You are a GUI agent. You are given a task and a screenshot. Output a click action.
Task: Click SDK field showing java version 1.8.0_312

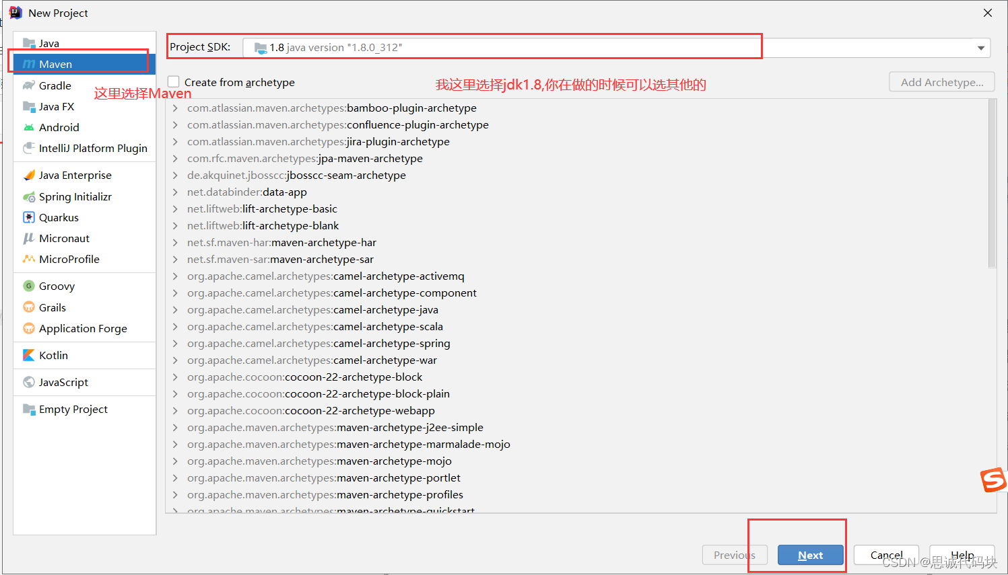616,48
